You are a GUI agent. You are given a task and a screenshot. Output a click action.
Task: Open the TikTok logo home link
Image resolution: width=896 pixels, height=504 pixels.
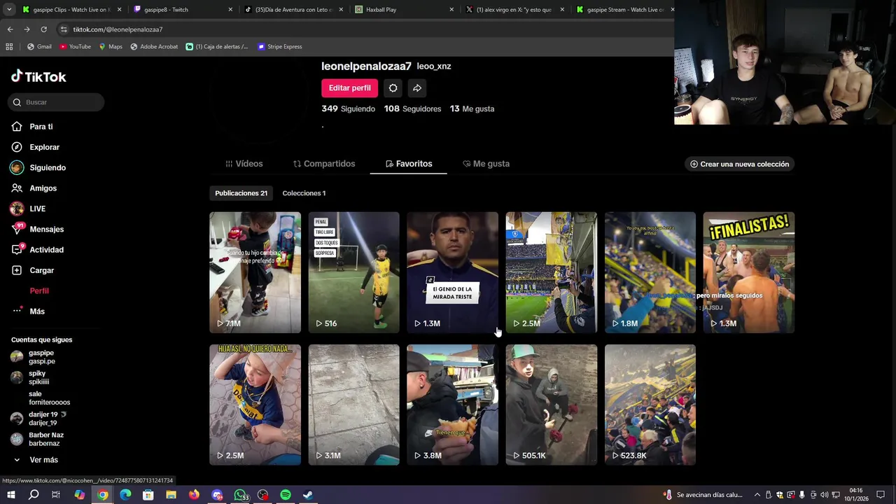coord(38,77)
